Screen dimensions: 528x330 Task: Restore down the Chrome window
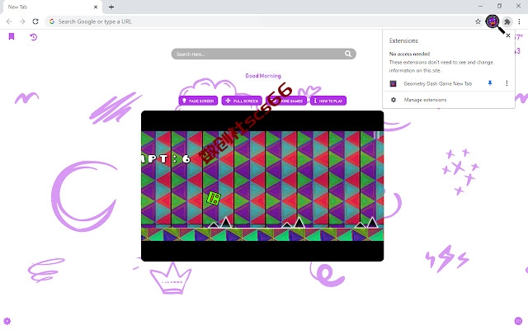click(499, 6)
